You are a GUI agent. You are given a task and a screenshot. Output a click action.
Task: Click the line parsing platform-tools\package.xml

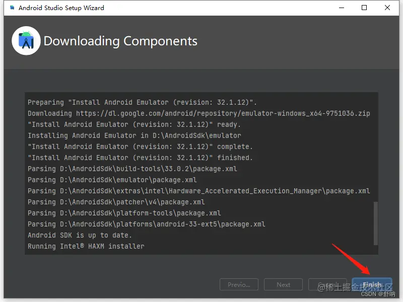(124, 213)
